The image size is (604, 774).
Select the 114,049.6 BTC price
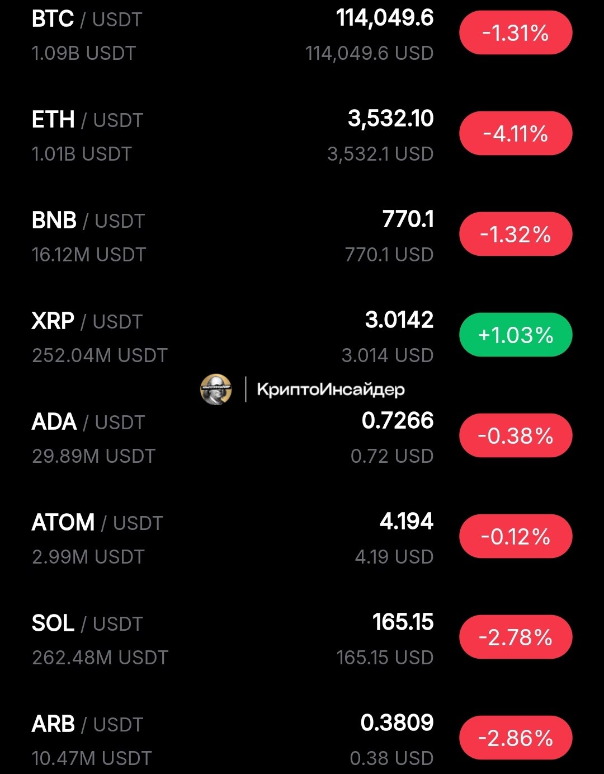click(385, 18)
